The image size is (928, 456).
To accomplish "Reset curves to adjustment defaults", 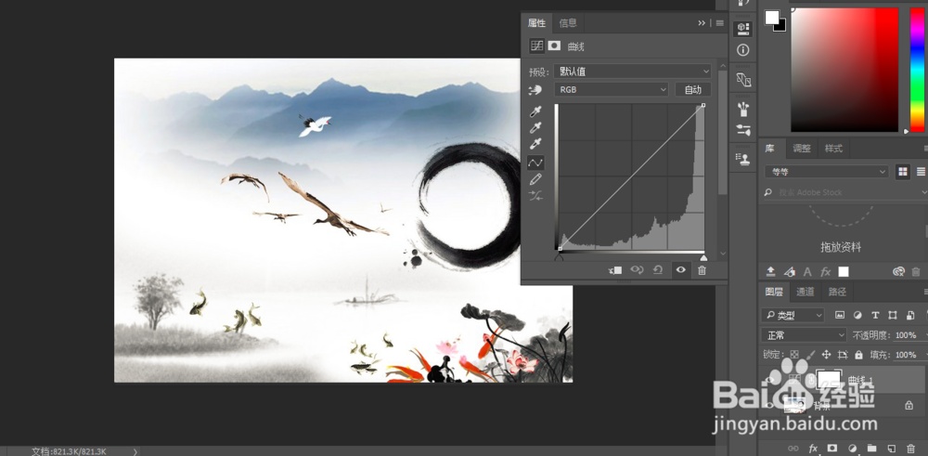I will (x=658, y=270).
